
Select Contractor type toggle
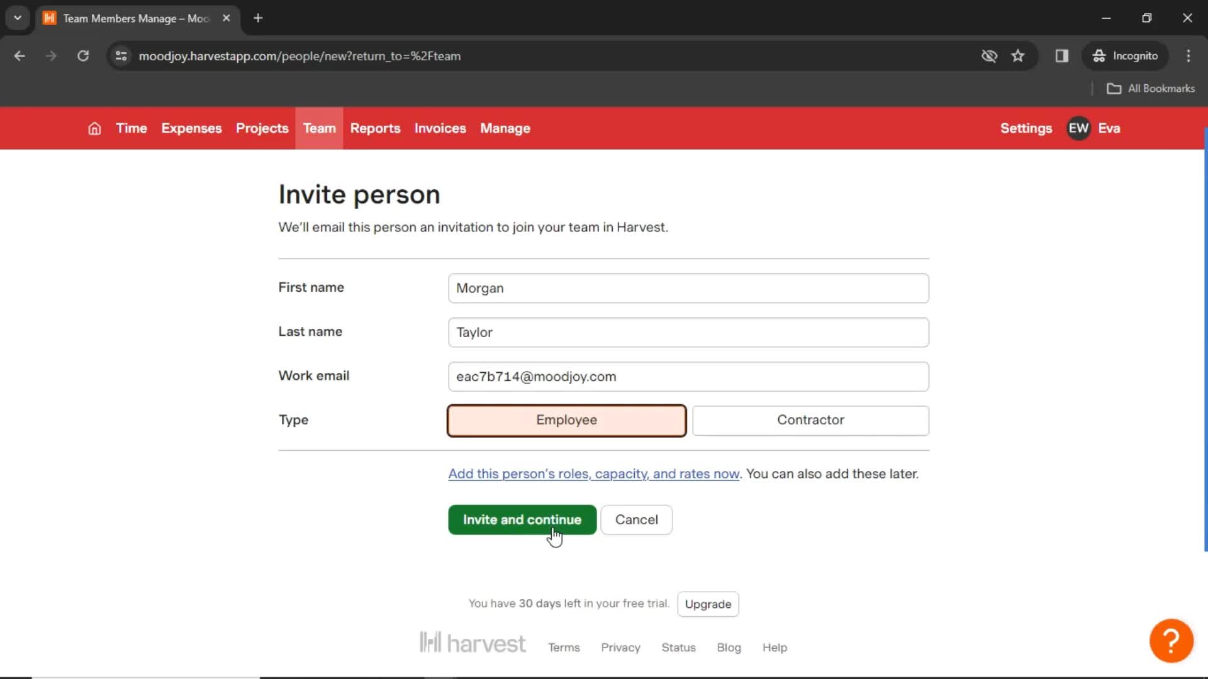coord(810,419)
